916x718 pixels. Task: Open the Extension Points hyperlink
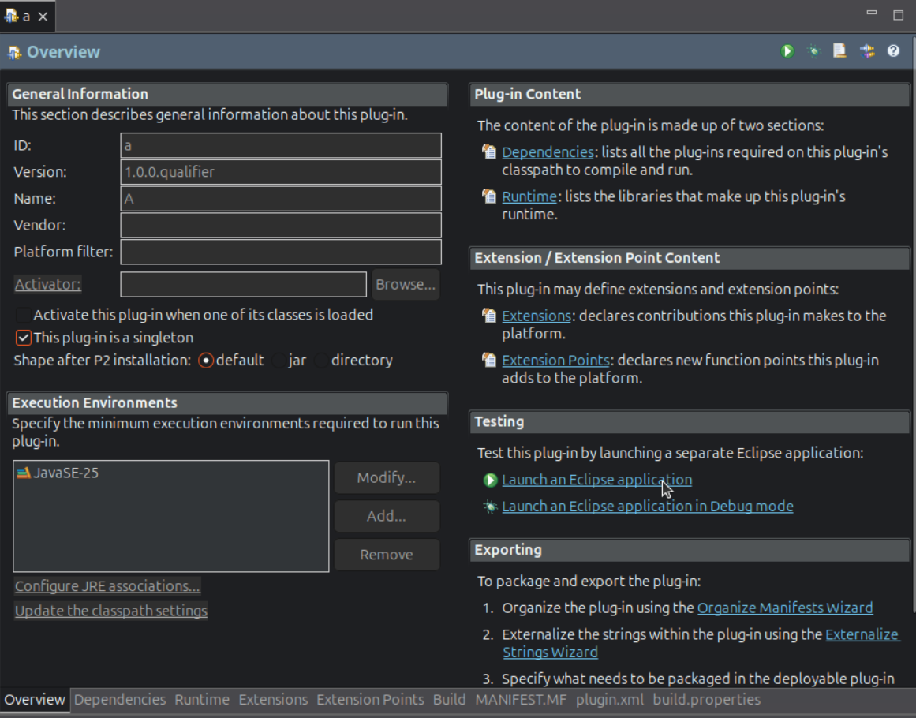click(x=555, y=360)
